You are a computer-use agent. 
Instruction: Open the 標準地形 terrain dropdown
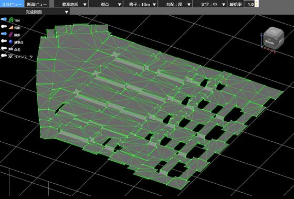coord(71,4)
